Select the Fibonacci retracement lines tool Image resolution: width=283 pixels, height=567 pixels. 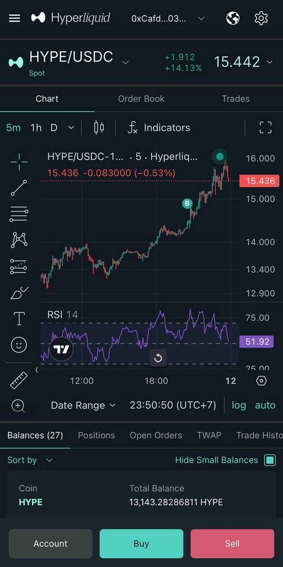click(x=19, y=214)
